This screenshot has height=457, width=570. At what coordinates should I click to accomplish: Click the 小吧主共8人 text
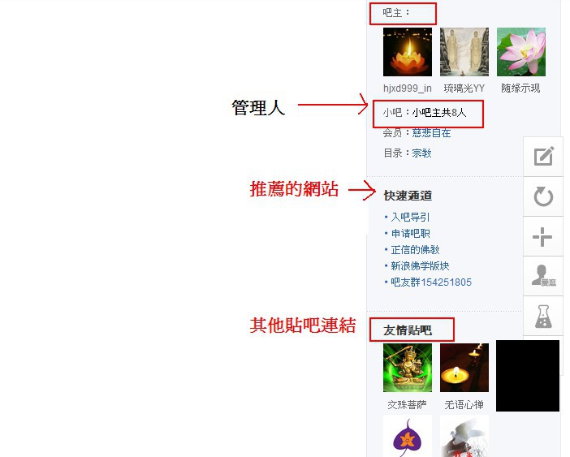[x=439, y=113]
